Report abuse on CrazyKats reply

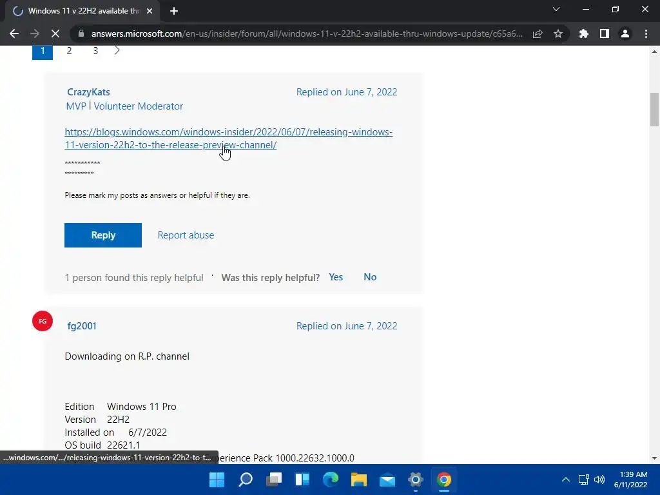[x=186, y=235]
